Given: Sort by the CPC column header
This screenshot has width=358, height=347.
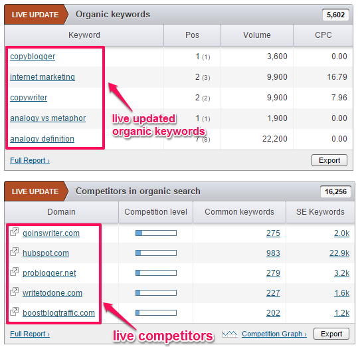Looking at the screenshot, I should tap(323, 35).
